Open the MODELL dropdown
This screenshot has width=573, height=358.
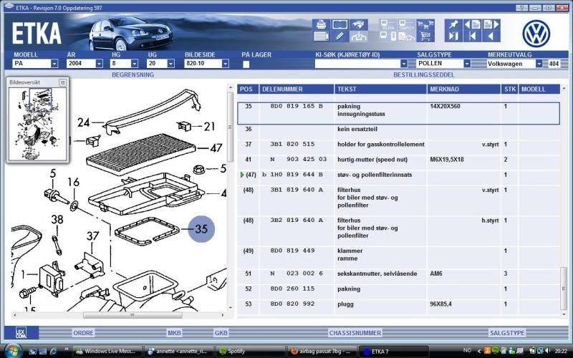(x=56, y=64)
